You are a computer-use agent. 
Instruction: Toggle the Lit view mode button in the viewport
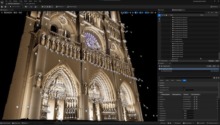tap(15, 13)
